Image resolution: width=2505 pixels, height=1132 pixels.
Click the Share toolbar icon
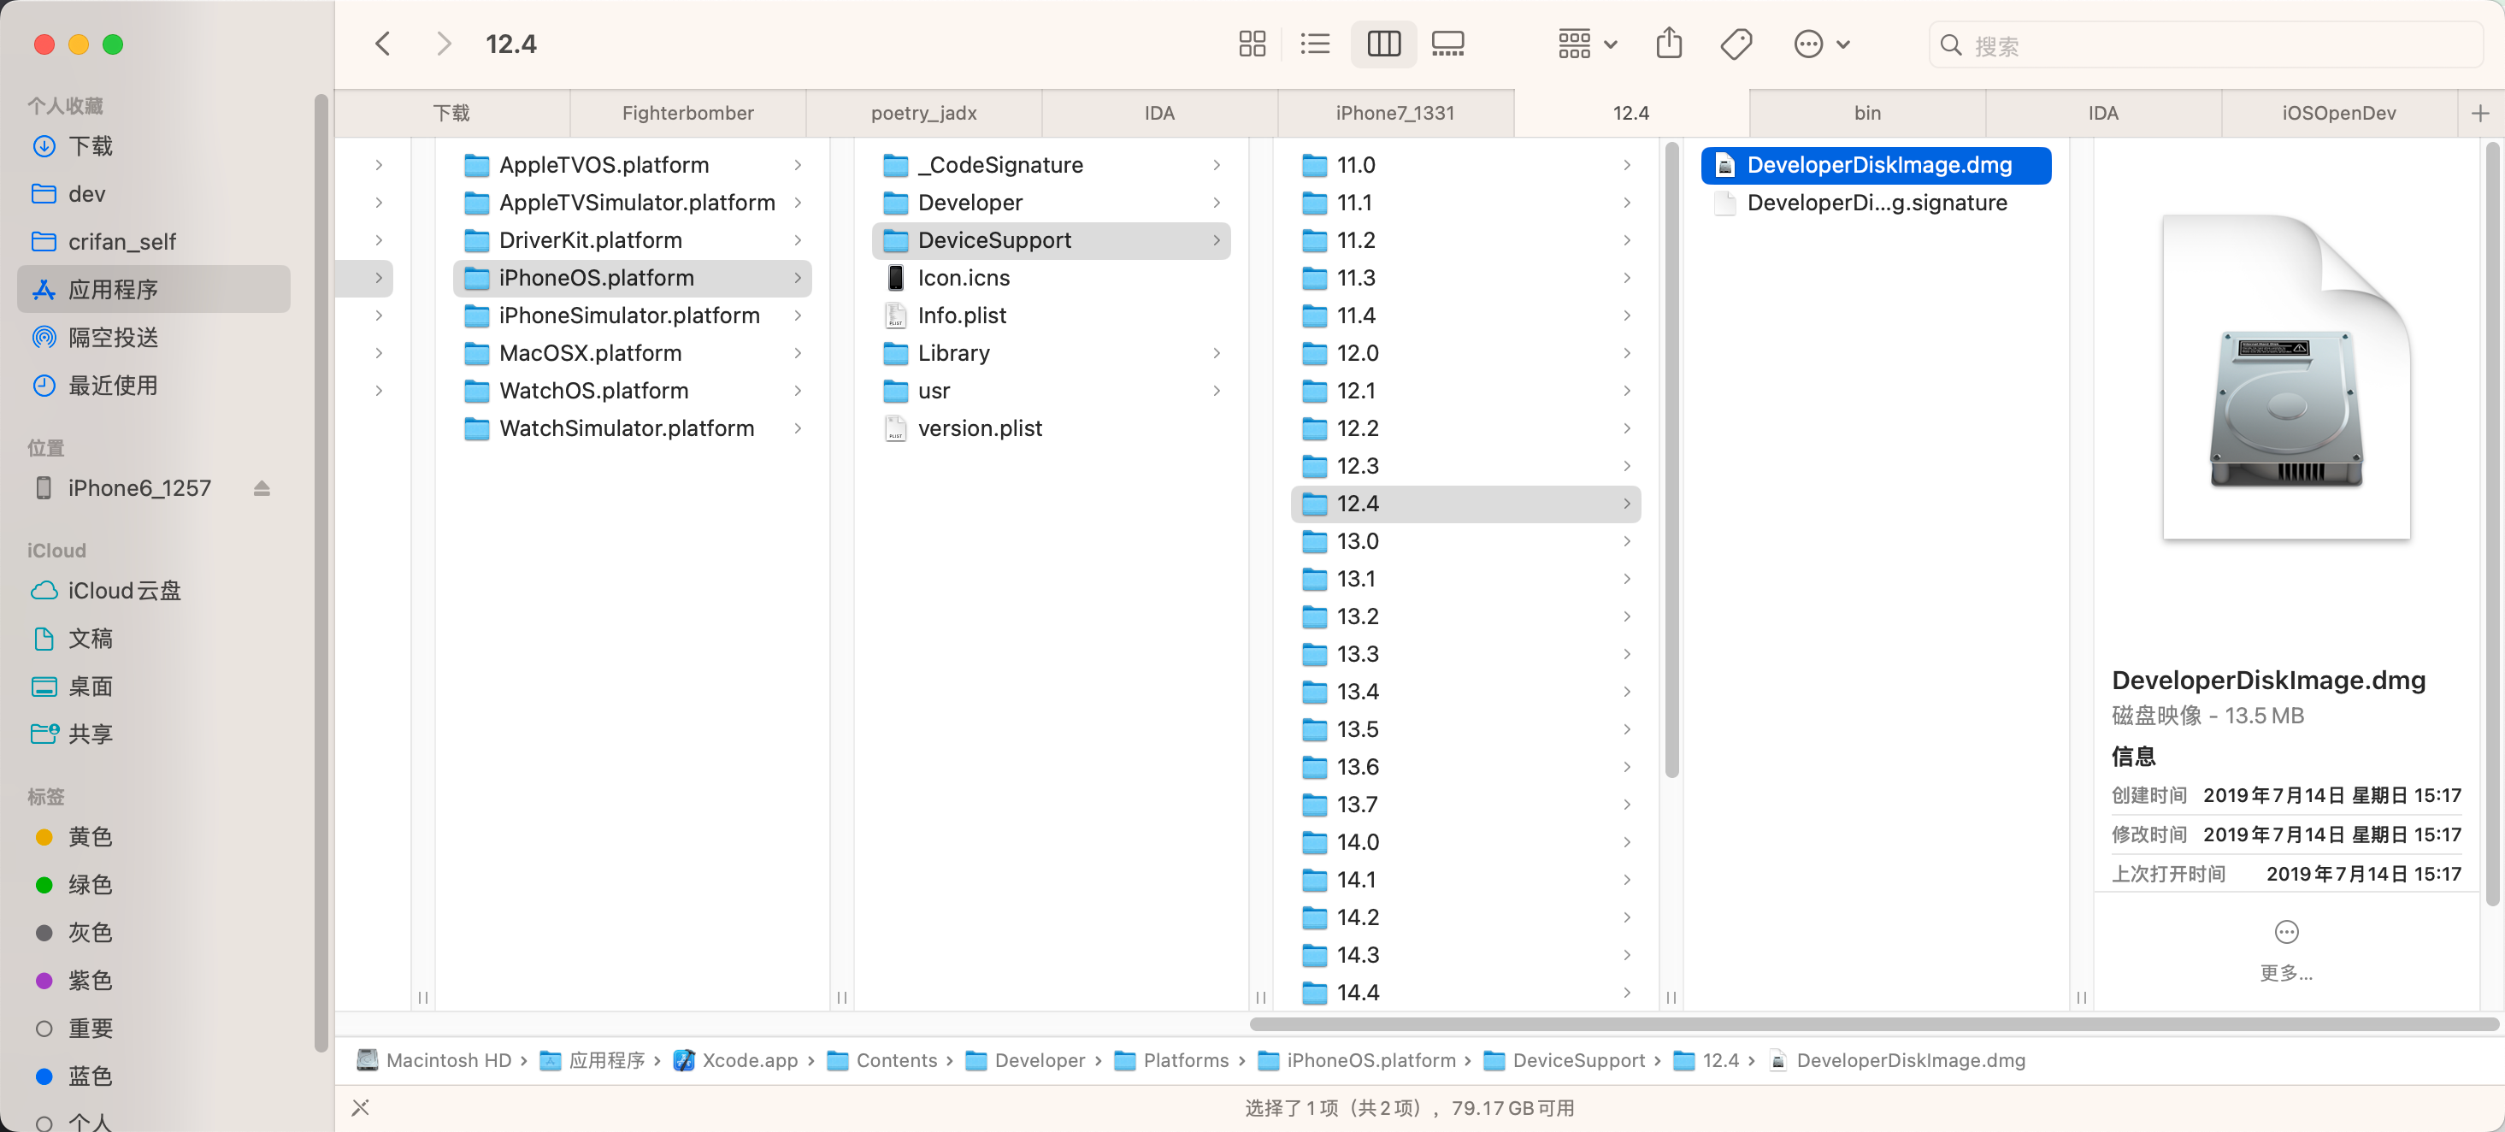pos(1669,44)
